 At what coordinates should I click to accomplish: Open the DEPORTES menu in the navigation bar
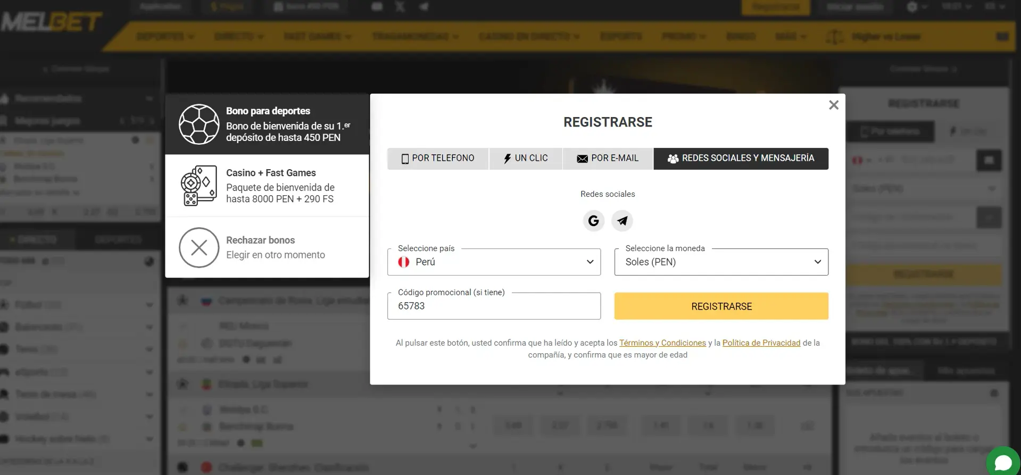[x=165, y=37]
